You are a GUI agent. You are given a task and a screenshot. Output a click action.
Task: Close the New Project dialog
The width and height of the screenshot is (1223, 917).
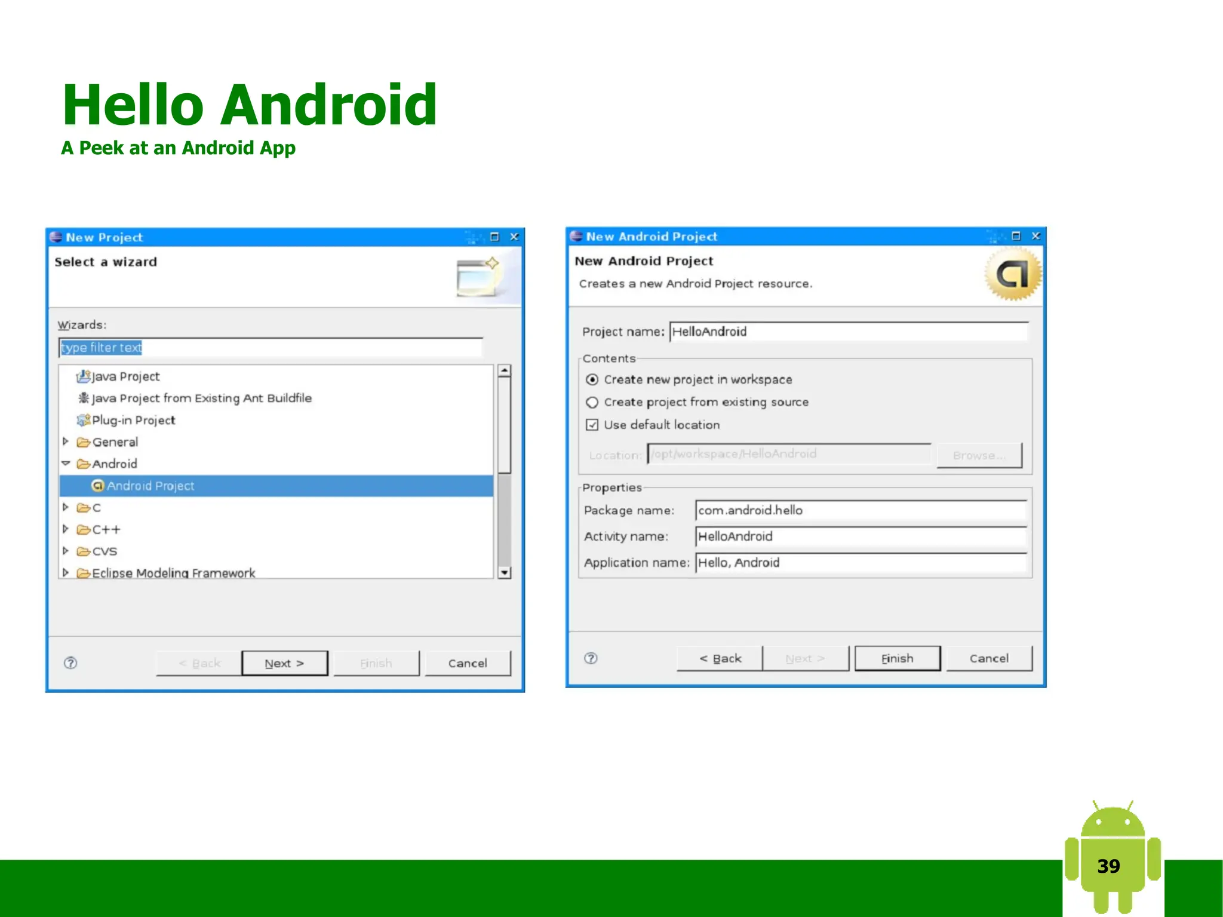[x=514, y=237]
